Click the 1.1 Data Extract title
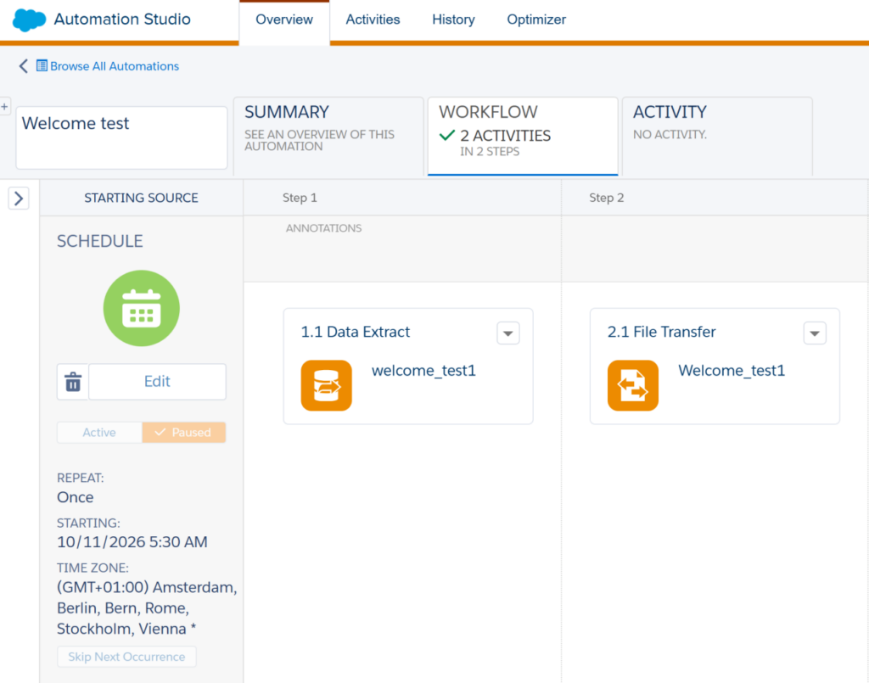Image resolution: width=869 pixels, height=683 pixels. 356,332
